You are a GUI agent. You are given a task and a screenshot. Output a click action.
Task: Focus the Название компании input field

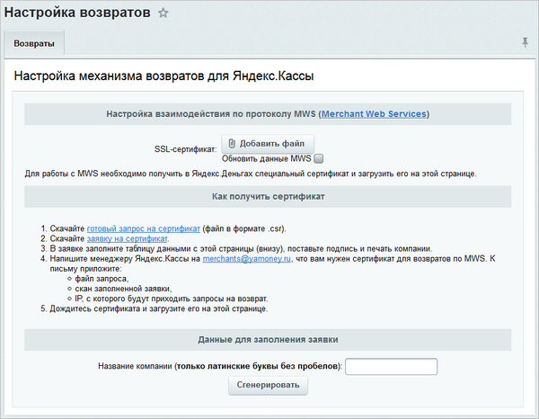click(391, 366)
